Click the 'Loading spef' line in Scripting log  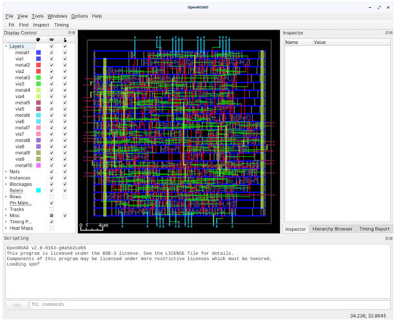(23, 264)
